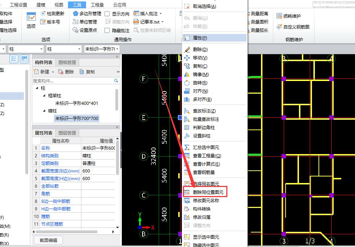
Task: Choose 构件转换 in context menu
Action: 201,209
